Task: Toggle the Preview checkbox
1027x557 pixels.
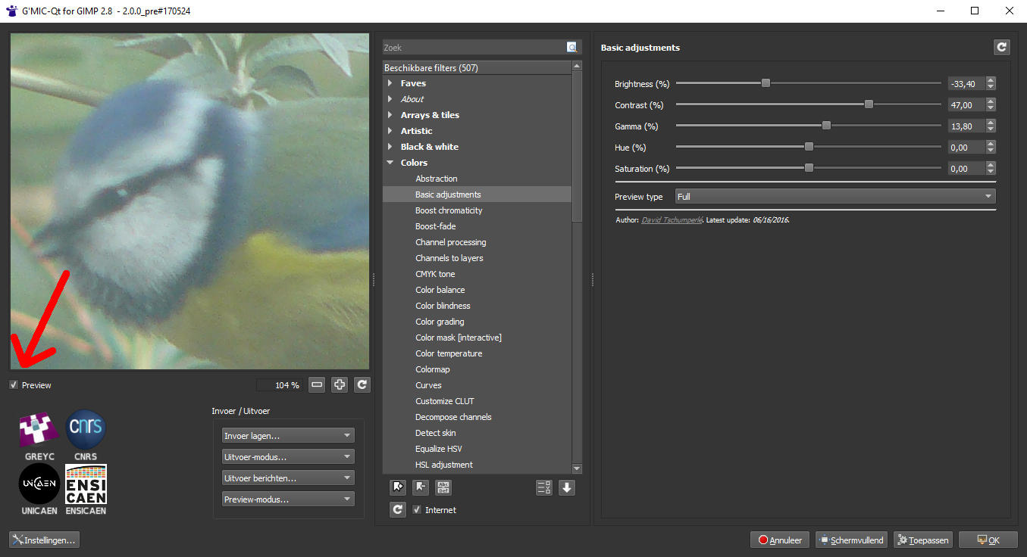Action: (14, 385)
